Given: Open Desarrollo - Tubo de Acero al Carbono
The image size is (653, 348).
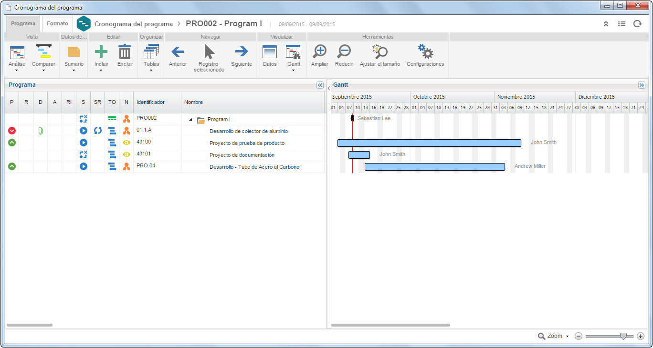Looking at the screenshot, I should pyautogui.click(x=254, y=167).
